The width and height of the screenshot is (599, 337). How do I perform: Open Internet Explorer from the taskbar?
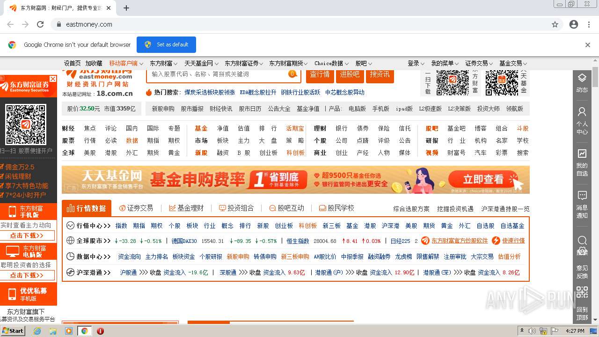point(37,331)
